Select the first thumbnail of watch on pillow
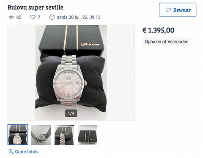The height and width of the screenshot is (158, 203). pyautogui.click(x=18, y=135)
